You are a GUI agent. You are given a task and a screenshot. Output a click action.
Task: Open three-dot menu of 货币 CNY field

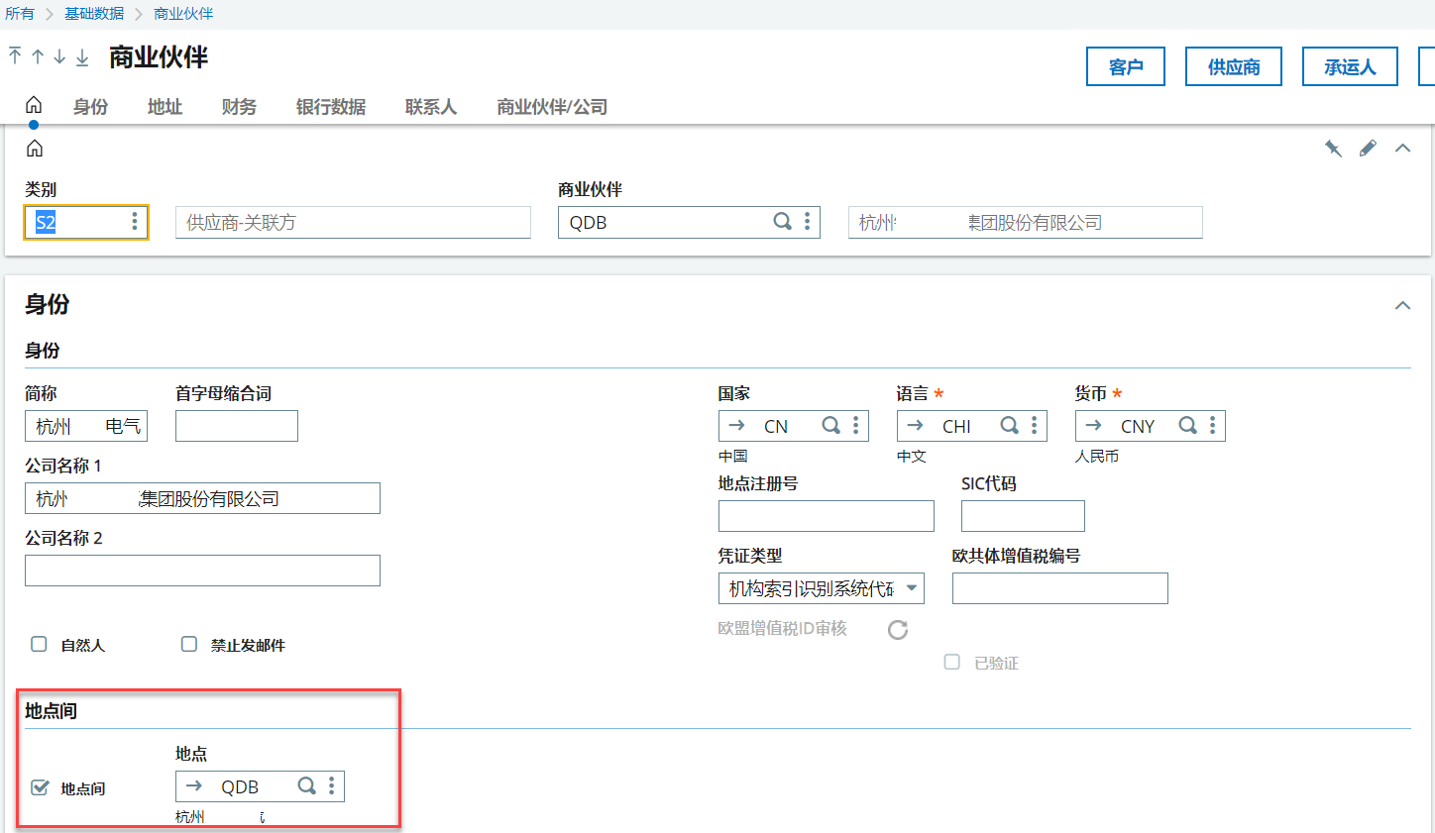coord(1212,426)
